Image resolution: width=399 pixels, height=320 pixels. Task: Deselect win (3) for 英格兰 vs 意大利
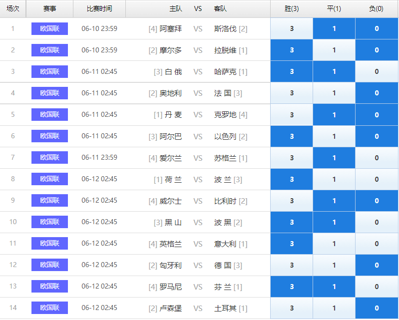click(x=292, y=244)
